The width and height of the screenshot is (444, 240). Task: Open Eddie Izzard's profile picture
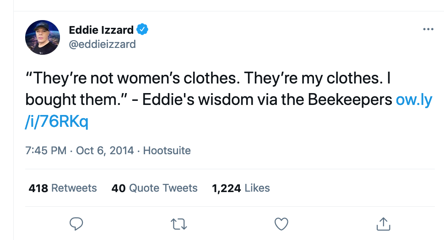(x=43, y=37)
